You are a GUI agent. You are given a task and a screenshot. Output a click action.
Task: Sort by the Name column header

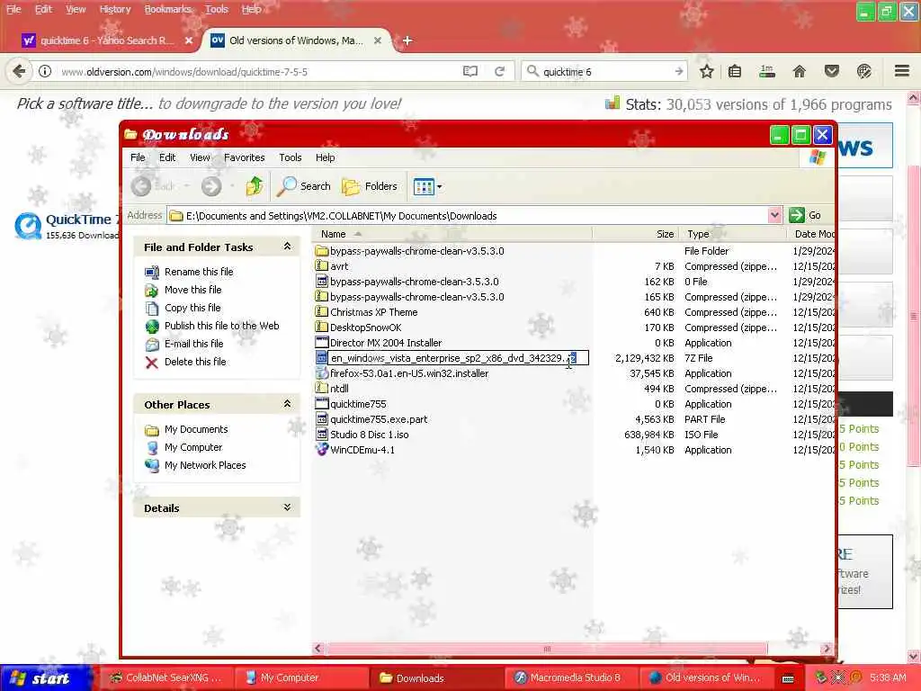[x=452, y=234]
